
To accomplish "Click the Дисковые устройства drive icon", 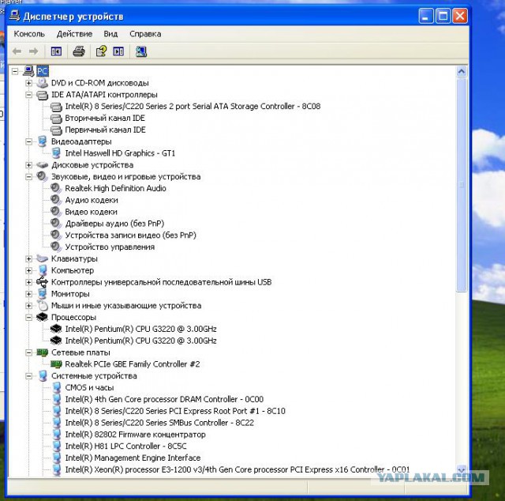I will tap(42, 165).
